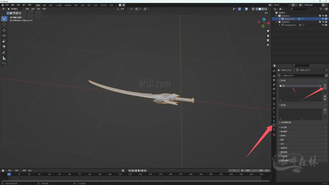Open the World properties tab

click(x=274, y=93)
